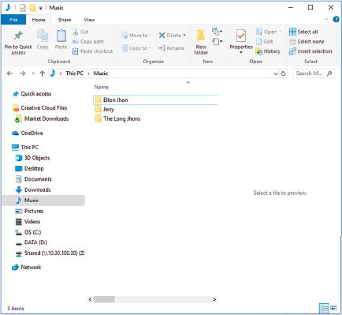Refresh the Music folder address bar
The image size is (342, 315).
pyautogui.click(x=283, y=73)
